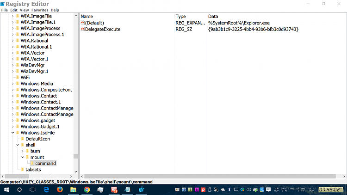
Task: Click the folder icon of Windows Media key
Action: pyautogui.click(x=18, y=84)
